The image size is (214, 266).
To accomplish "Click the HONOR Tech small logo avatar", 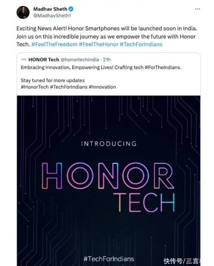I will click(x=24, y=60).
